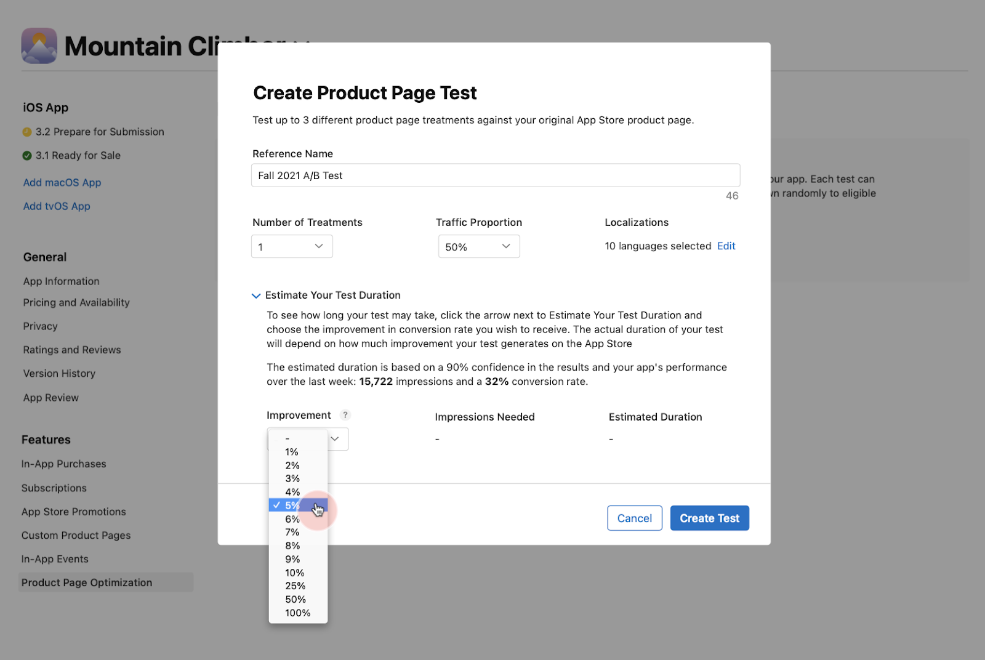This screenshot has width=985, height=660.
Task: Cancel the product page test dialog
Action: click(634, 518)
